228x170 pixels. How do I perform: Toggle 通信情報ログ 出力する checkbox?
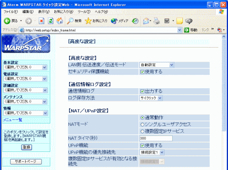click(x=142, y=91)
